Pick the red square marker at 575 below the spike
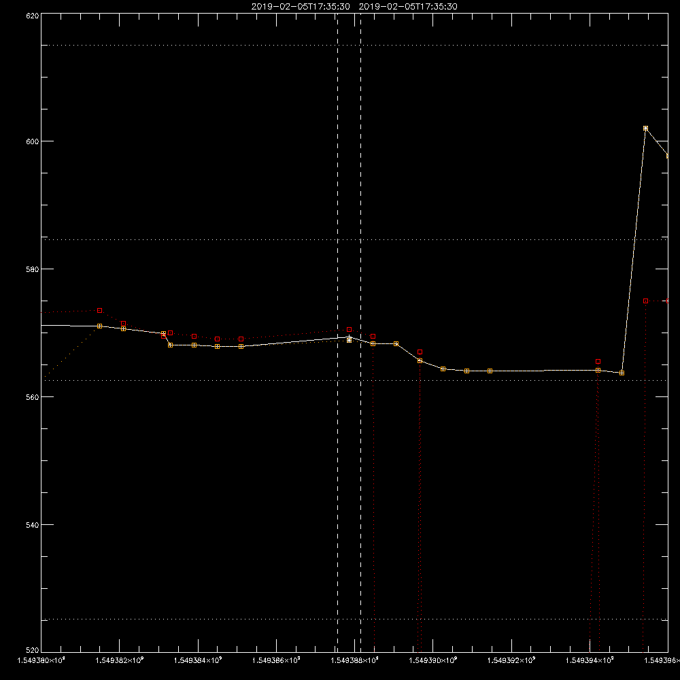Screen dimensions: 680x680 coord(645,301)
